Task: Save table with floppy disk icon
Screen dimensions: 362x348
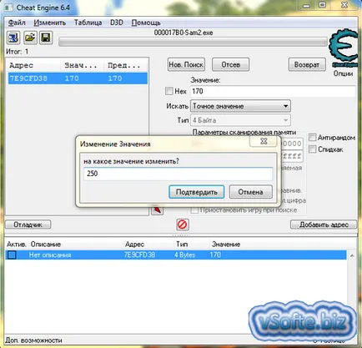Action: click(x=46, y=38)
